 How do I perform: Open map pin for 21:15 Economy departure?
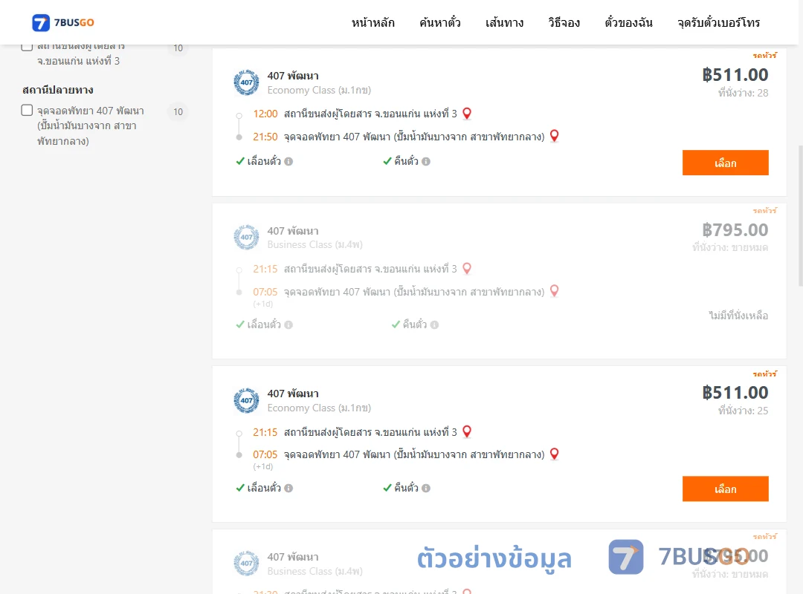(x=466, y=432)
